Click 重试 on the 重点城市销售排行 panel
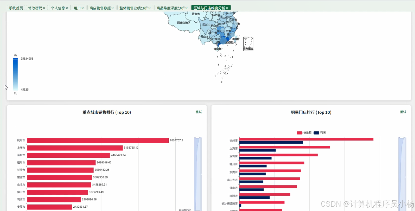Image resolution: width=415 pixels, height=211 pixels. tap(199, 112)
